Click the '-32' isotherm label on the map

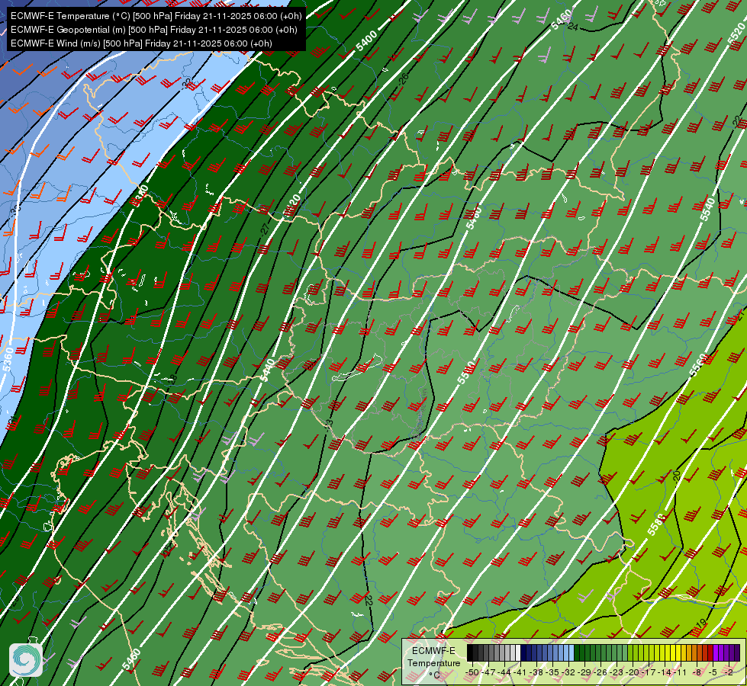click(188, 83)
